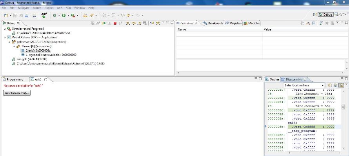Click Remove Selected Global Variables icon
This screenshot has height=156, width=349.
click(x=327, y=23)
